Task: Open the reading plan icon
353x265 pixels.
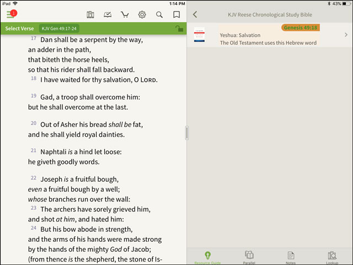Action: (x=108, y=15)
